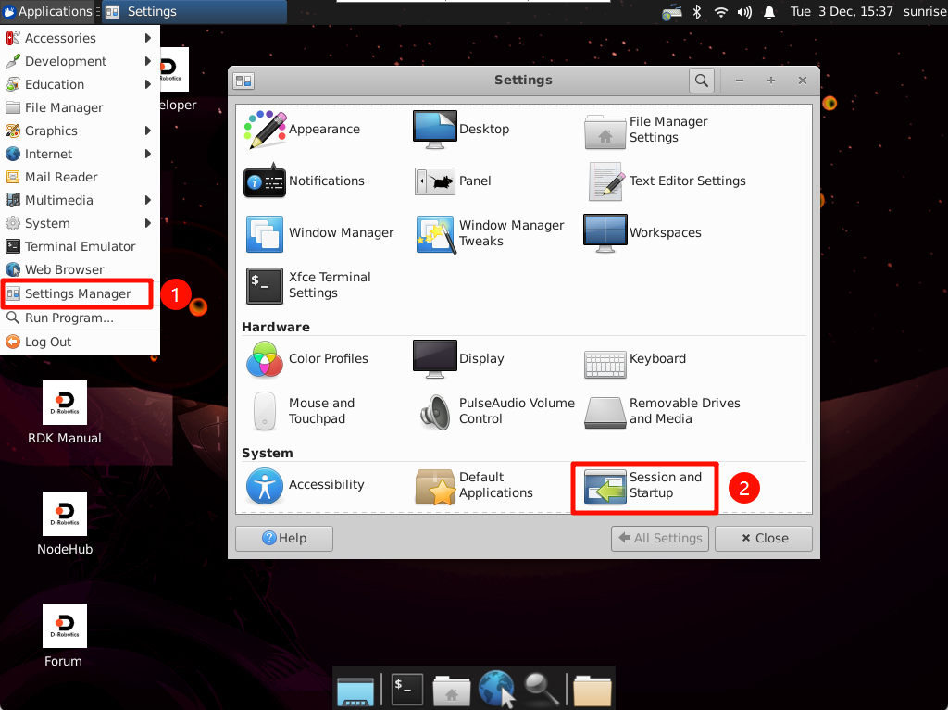Click the network adapter tray icon
This screenshot has width=948, height=710.
click(x=672, y=11)
